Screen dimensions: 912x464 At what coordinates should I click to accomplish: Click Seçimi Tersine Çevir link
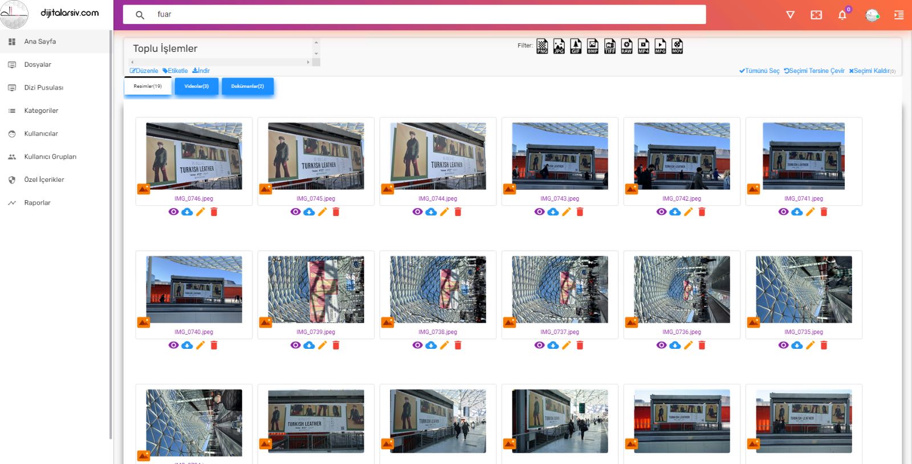(x=814, y=71)
